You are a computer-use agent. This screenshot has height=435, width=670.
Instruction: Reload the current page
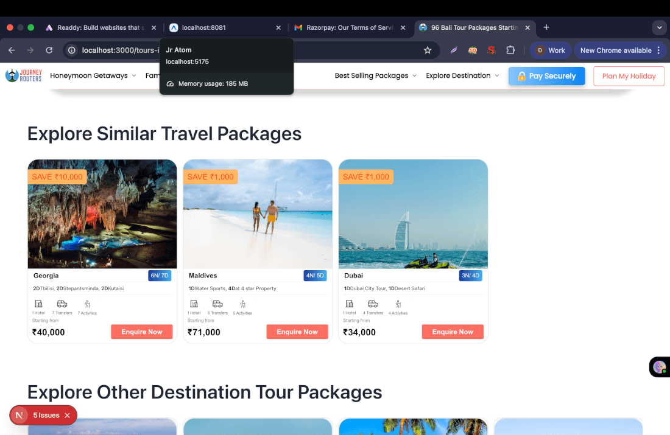point(49,50)
